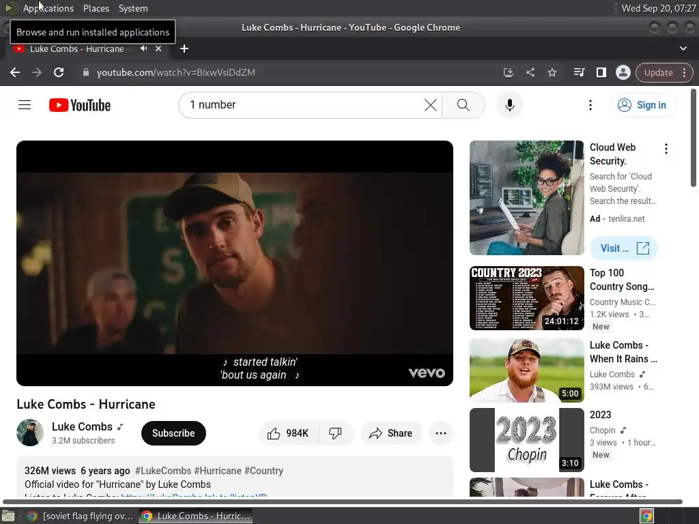
Task: Mute the tab via speaker icon
Action: [x=143, y=48]
